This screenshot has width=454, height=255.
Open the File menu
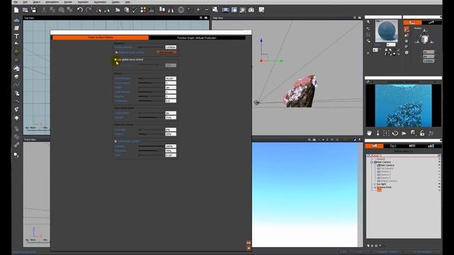coord(16,2)
